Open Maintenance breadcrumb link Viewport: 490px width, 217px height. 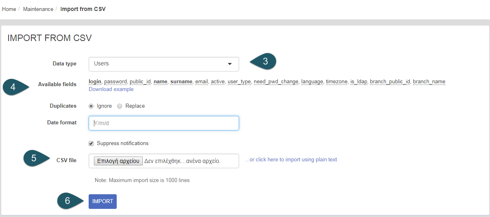[38, 9]
